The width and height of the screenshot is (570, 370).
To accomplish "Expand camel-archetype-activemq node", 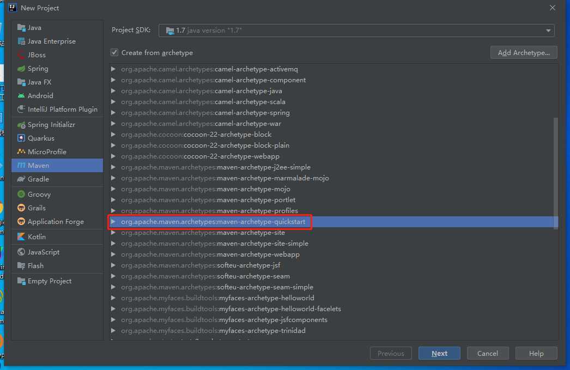I will click(x=113, y=69).
